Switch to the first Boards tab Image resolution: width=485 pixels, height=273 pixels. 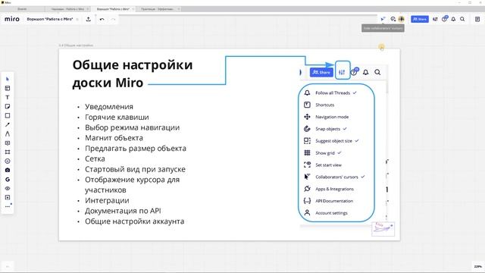tap(22, 9)
